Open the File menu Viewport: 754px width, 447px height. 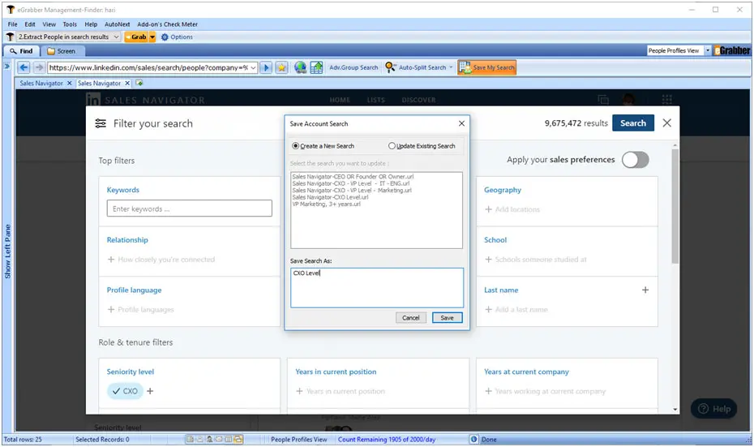(12, 24)
